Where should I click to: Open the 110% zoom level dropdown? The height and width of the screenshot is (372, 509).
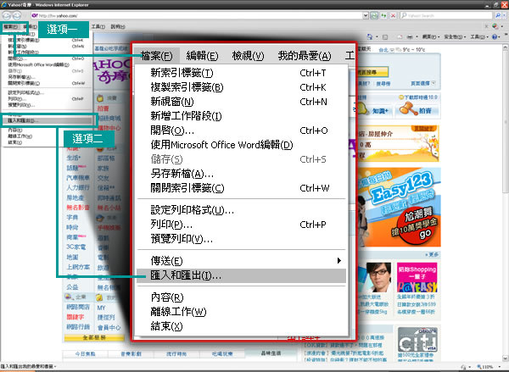click(x=499, y=366)
